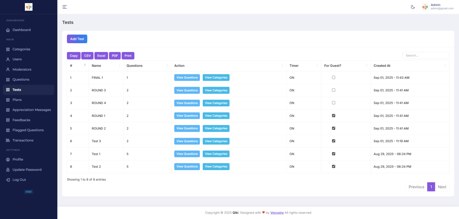Check For Guest box for ROUND 3
Image resolution: width=459 pixels, height=219 pixels.
coord(334,90)
